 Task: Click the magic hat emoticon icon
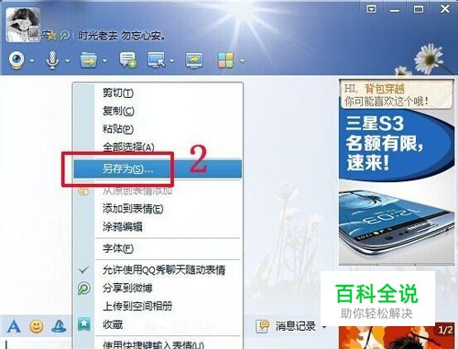(59, 326)
